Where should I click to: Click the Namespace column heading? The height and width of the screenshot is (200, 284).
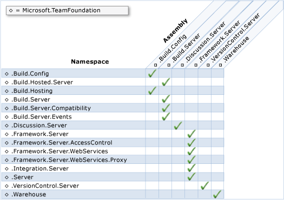tap(90, 61)
